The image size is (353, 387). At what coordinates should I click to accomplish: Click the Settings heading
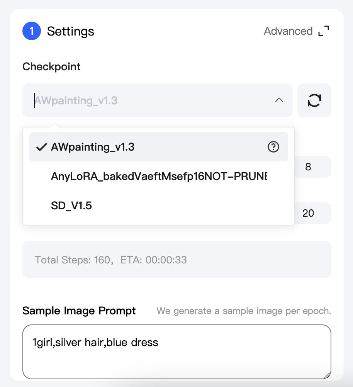[71, 31]
